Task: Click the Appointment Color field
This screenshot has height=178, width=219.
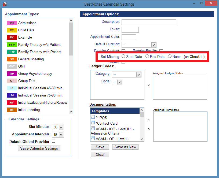Action: coord(129,37)
